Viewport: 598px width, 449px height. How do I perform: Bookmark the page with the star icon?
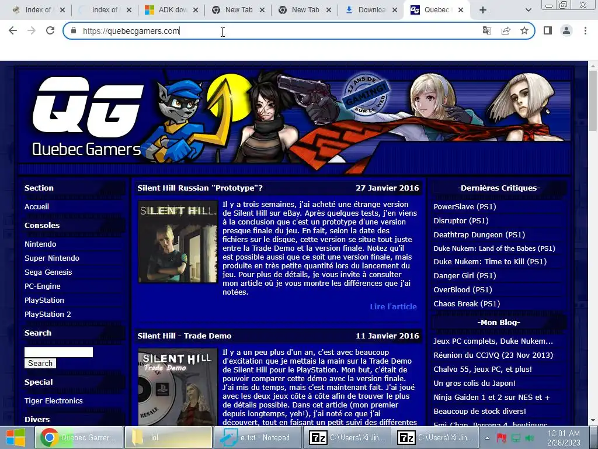coord(524,30)
